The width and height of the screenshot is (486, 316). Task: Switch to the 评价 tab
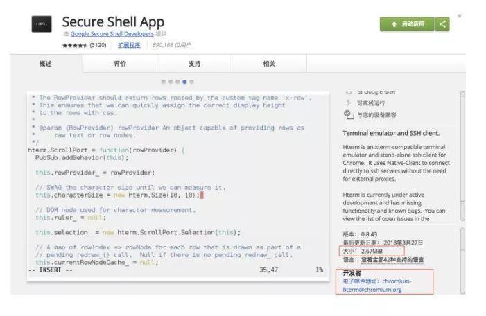click(x=120, y=64)
